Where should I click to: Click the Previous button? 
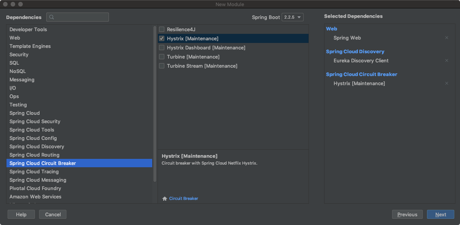click(407, 214)
